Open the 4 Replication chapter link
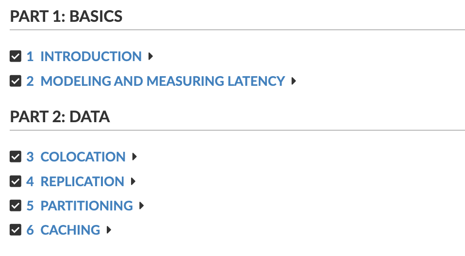The width and height of the screenshot is (465, 256). (75, 181)
